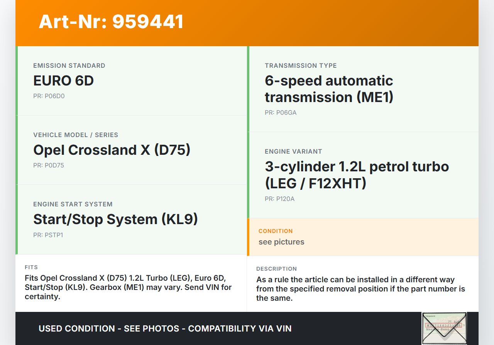
Task: Click the Description paragraph text
Action: click(360, 289)
